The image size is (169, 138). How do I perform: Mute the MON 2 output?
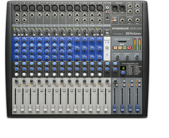132,85
